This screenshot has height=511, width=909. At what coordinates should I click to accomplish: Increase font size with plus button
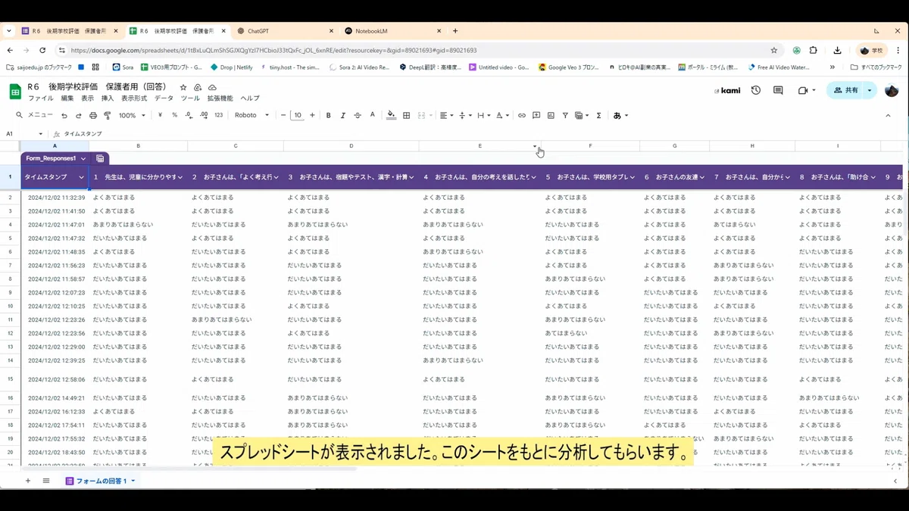pos(312,116)
